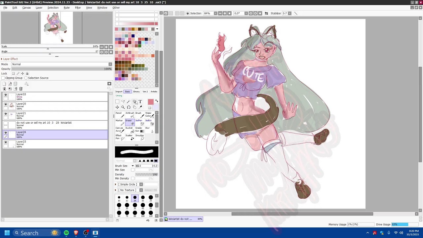
Task: Choose the Marker tool
Action: (120, 122)
